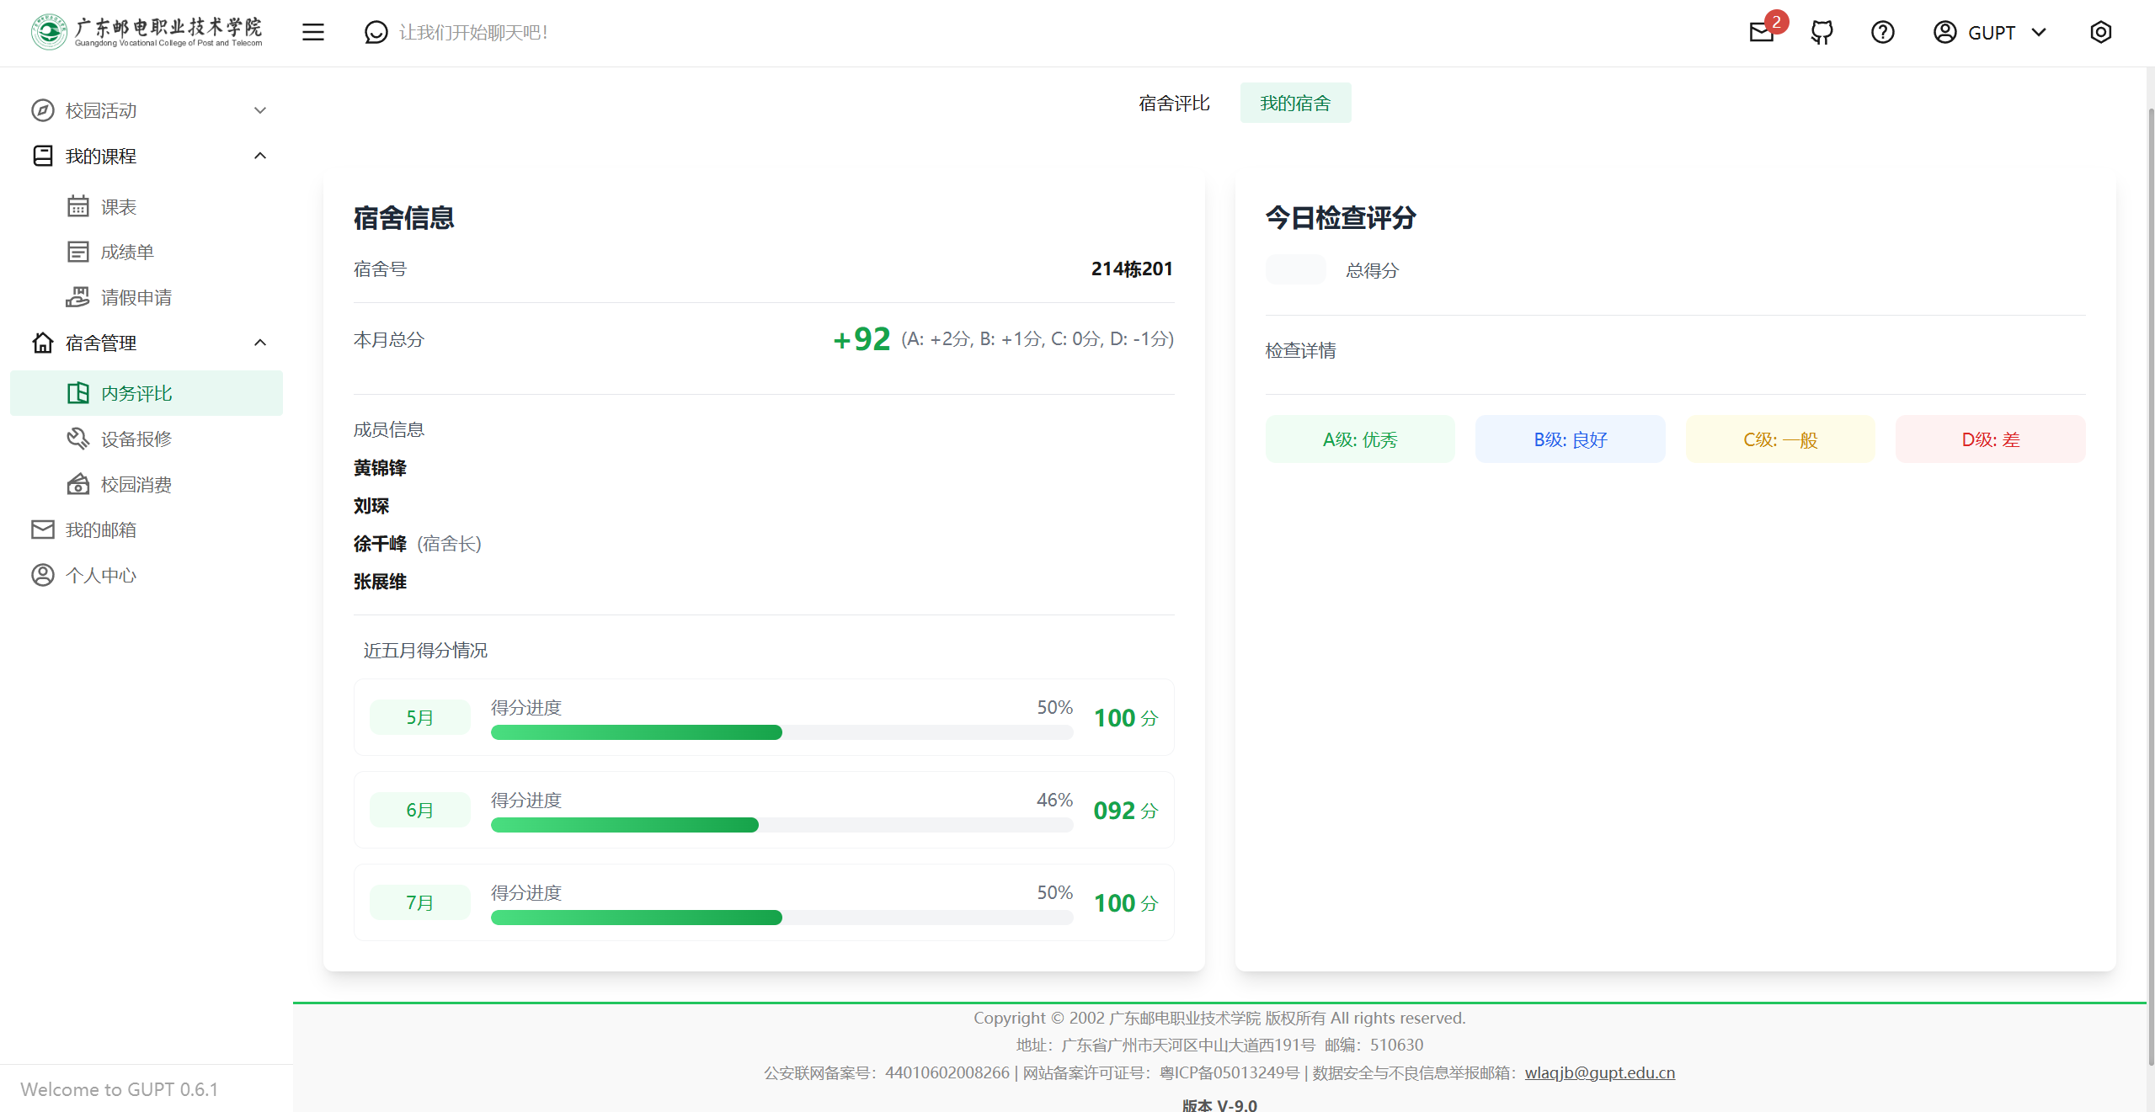The height and width of the screenshot is (1112, 2155).
Task: Select the D级: 差 grade tag
Action: coord(1990,439)
